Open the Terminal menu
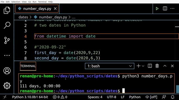The width and height of the screenshot is (179, 100). pos(42,2)
